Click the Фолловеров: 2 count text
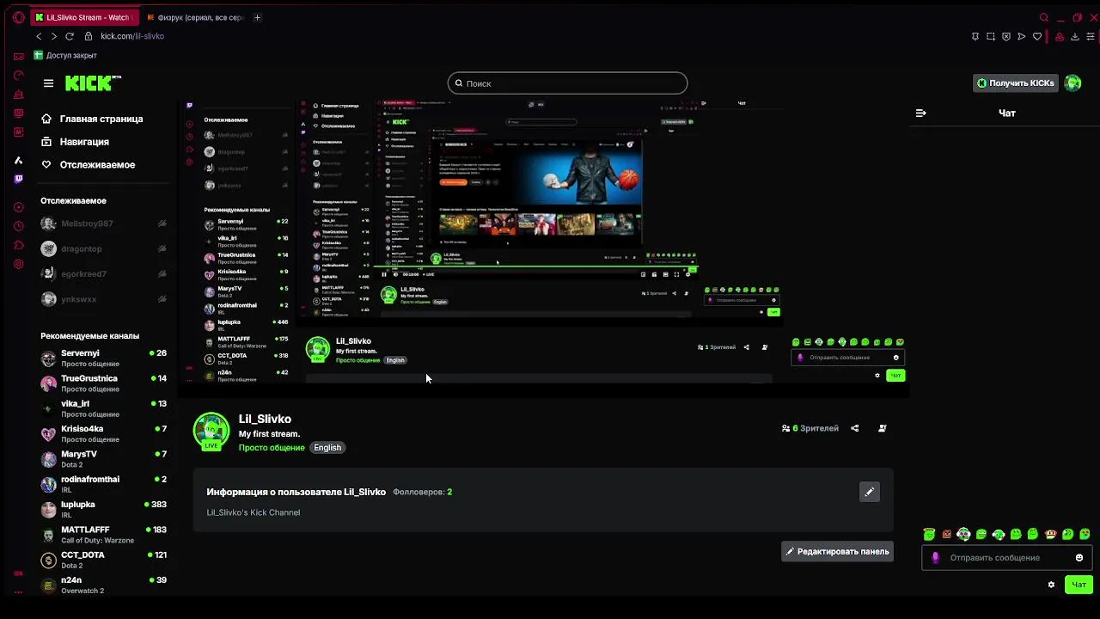 (422, 492)
